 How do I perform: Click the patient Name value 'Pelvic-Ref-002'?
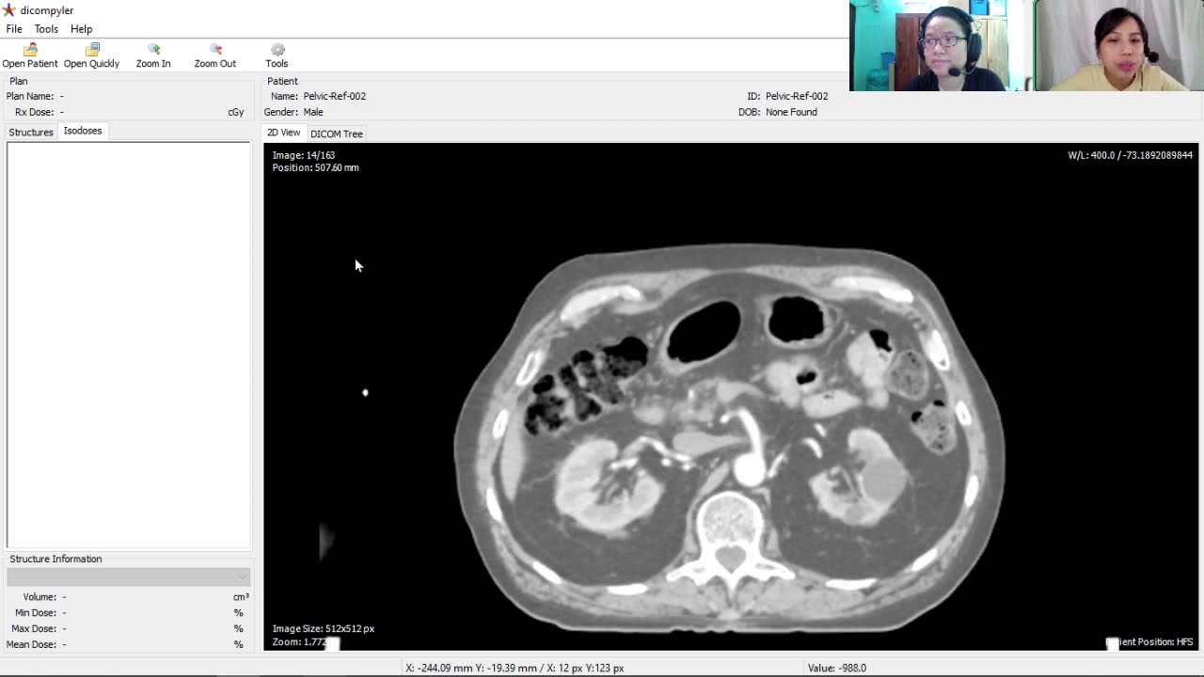pos(334,96)
